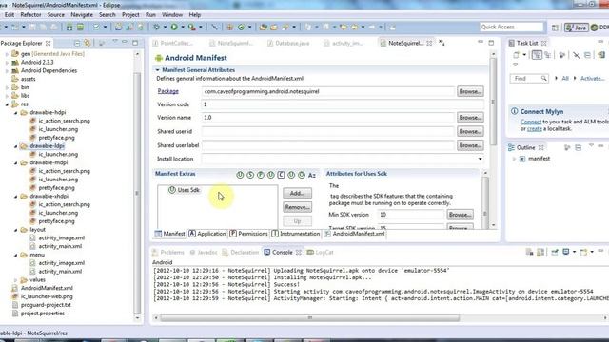Click the Console display selected console icon
This screenshot has height=342, width=609.
[x=566, y=252]
